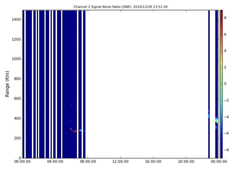Click the colorbar label −8
This screenshot has height=175, width=234.
coord(226,150)
